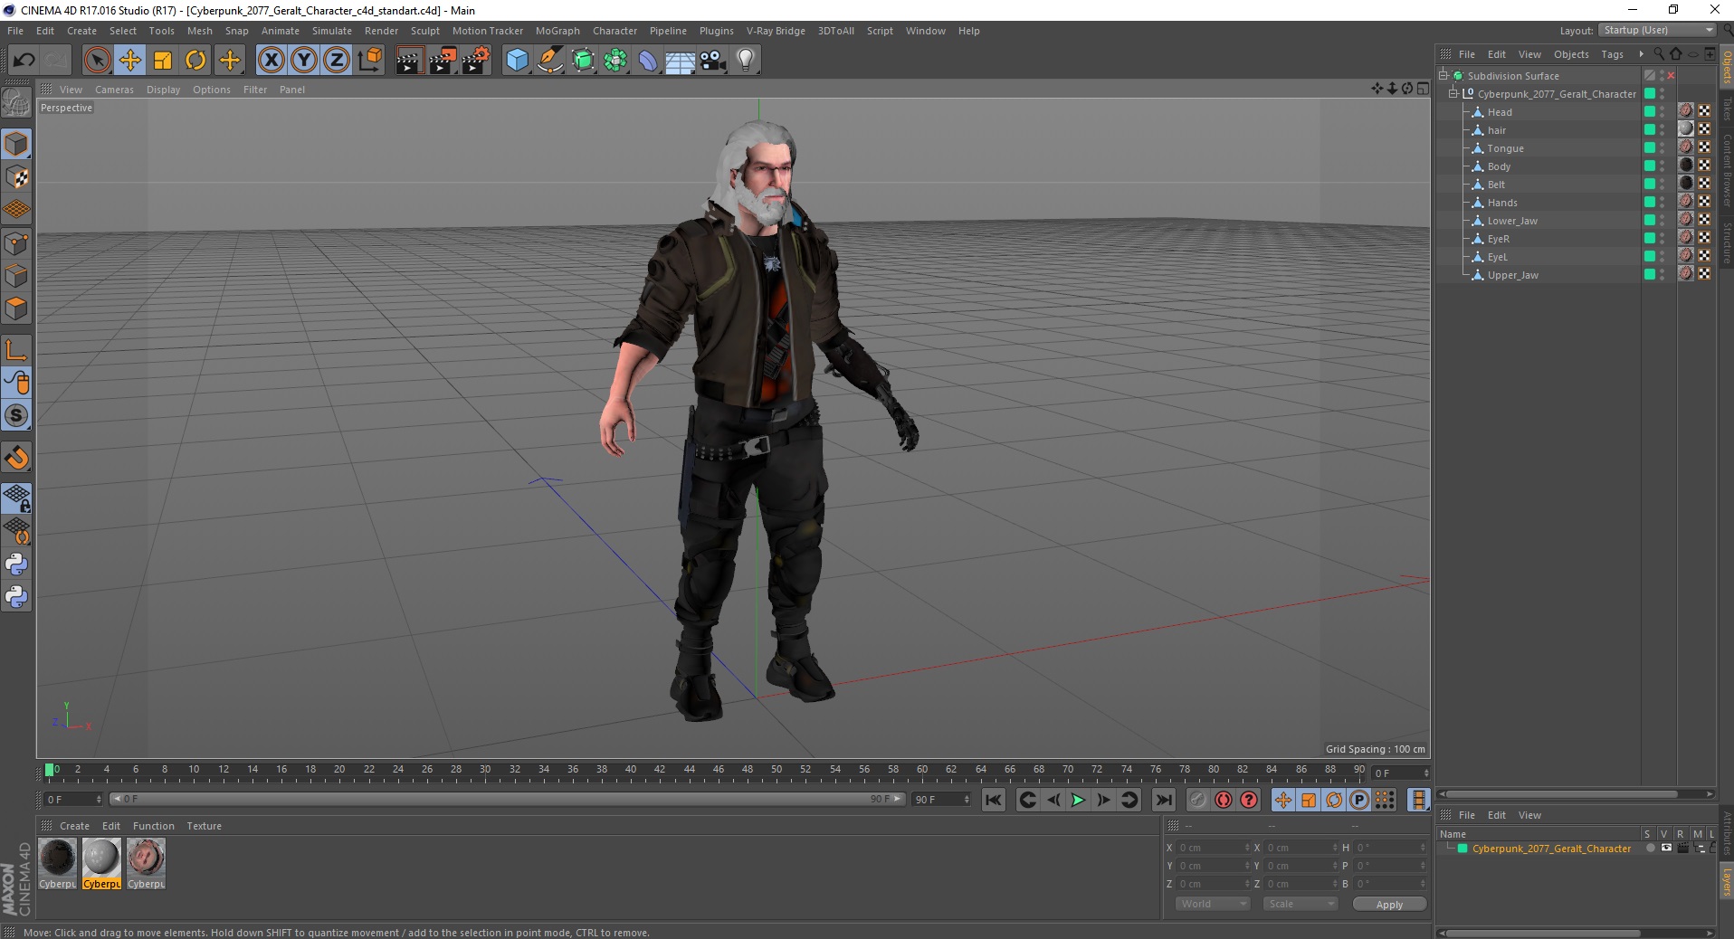This screenshot has height=939, width=1734.
Task: Select the Live Selection tool
Action: (97, 61)
